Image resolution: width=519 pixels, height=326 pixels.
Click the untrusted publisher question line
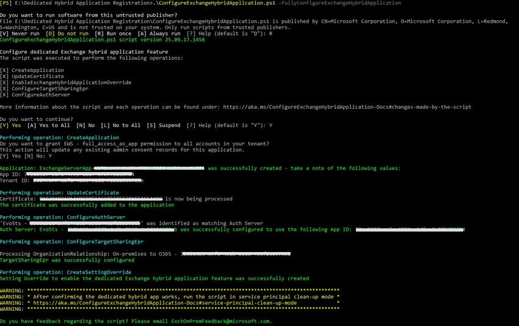[x=89, y=15]
